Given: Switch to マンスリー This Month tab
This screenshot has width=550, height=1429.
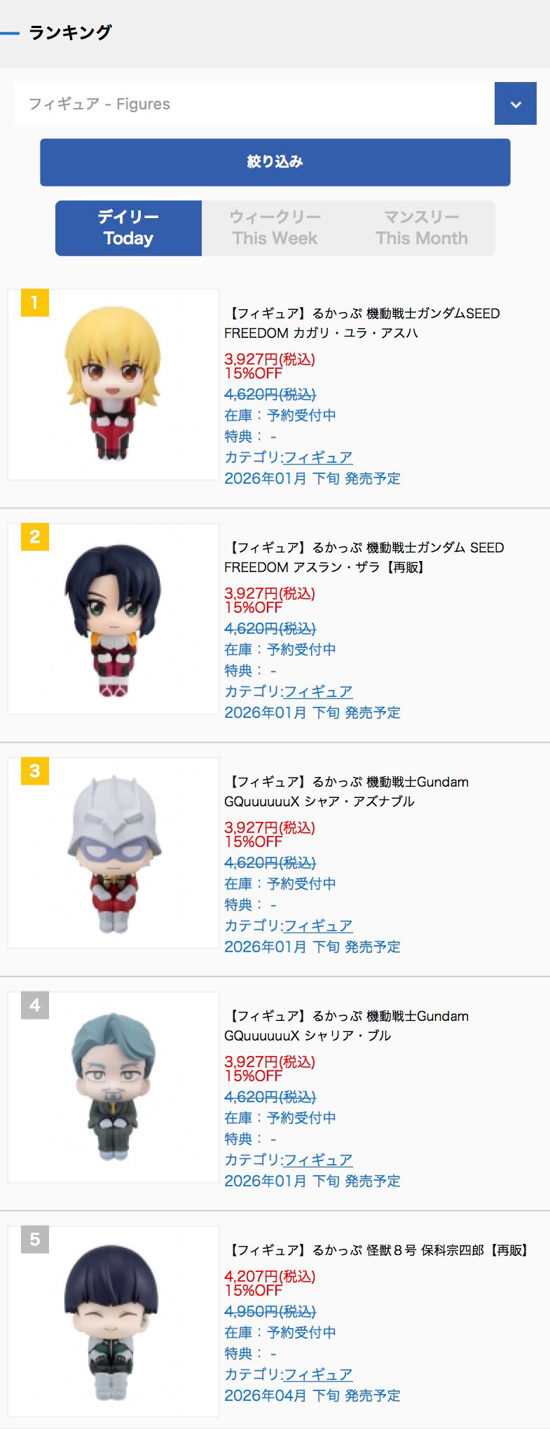Looking at the screenshot, I should click(x=422, y=228).
